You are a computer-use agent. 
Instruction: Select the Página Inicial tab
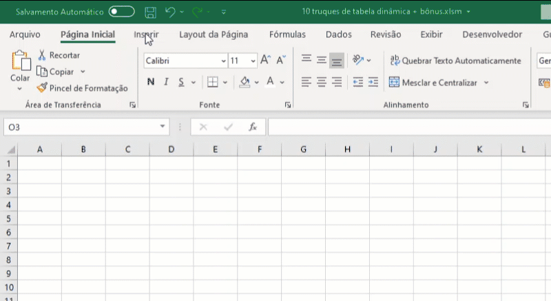click(x=88, y=34)
